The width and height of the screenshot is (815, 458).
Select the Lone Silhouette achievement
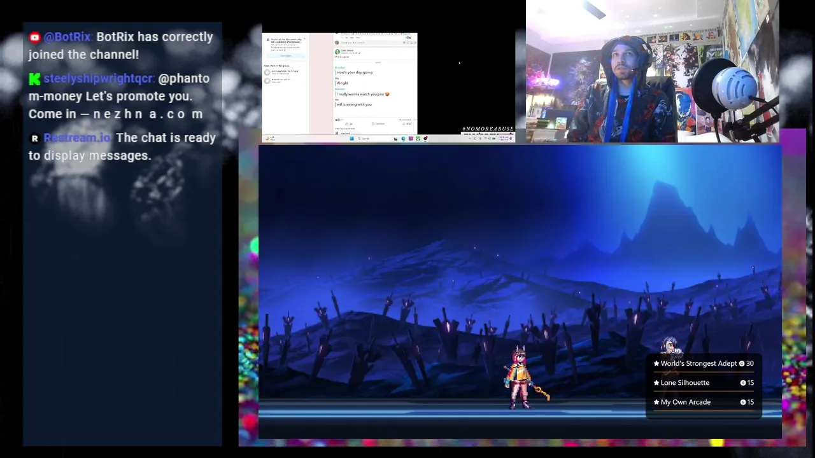pyautogui.click(x=704, y=383)
